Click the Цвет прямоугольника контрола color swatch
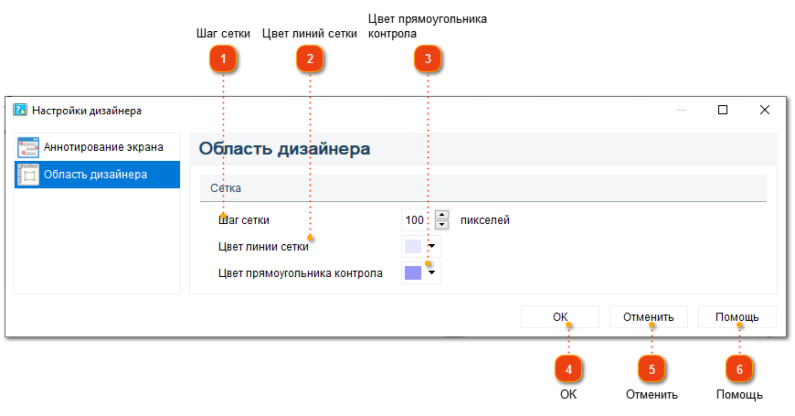The height and width of the screenshot is (416, 795). pyautogui.click(x=413, y=273)
